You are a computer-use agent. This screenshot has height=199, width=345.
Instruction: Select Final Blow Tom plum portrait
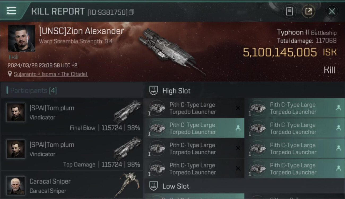(16, 112)
